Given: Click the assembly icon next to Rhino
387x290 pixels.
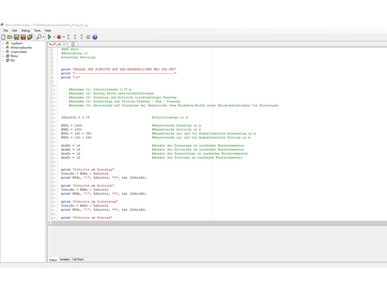Looking at the screenshot, I should point(7,56).
